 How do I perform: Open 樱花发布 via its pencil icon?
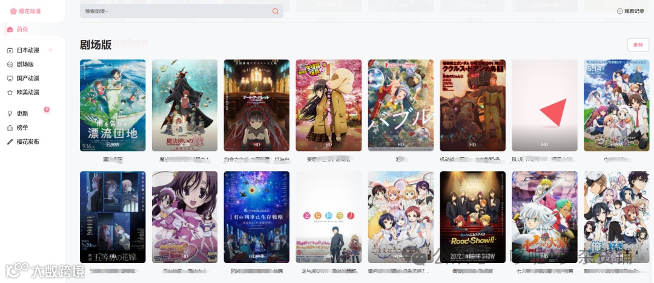[x=10, y=141]
